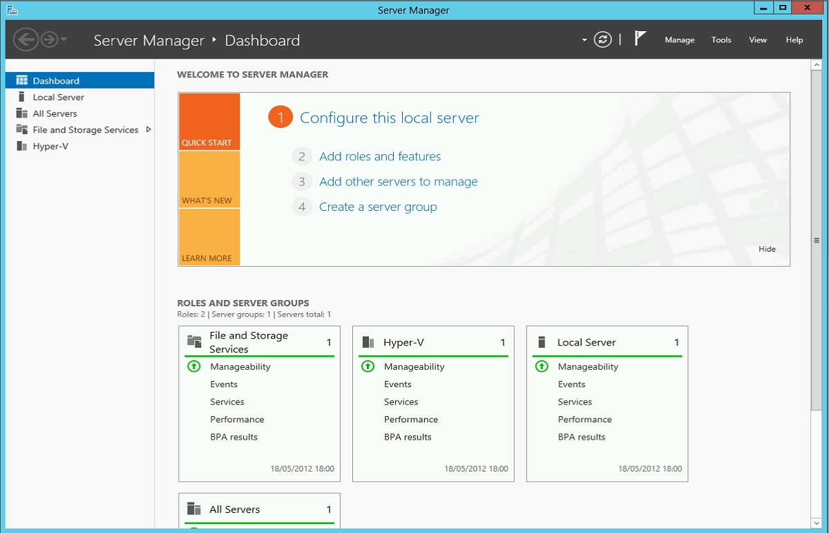829x533 pixels.
Task: Click server count in Hyper-V tile header
Action: point(503,342)
